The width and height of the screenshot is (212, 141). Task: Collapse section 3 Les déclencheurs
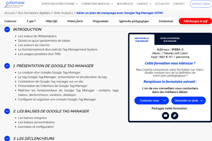point(7,138)
